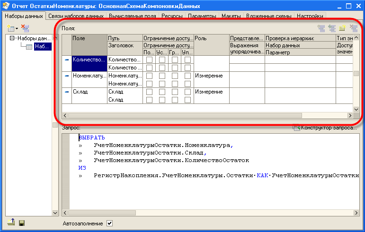Click the add folder icon above fields table
The image size is (365, 232).
[x=342, y=28]
